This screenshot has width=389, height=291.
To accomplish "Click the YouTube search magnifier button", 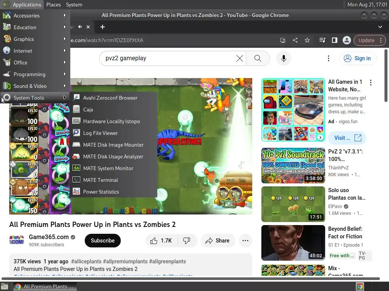I will click(x=258, y=58).
